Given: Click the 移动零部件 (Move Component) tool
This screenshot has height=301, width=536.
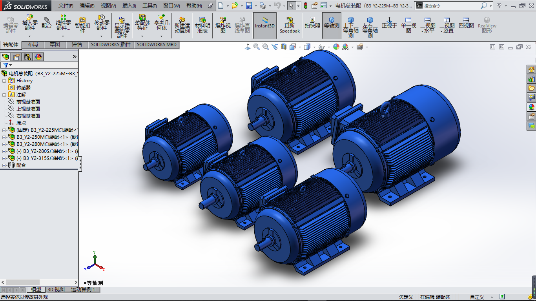Looking at the screenshot, I should pyautogui.click(x=102, y=22).
